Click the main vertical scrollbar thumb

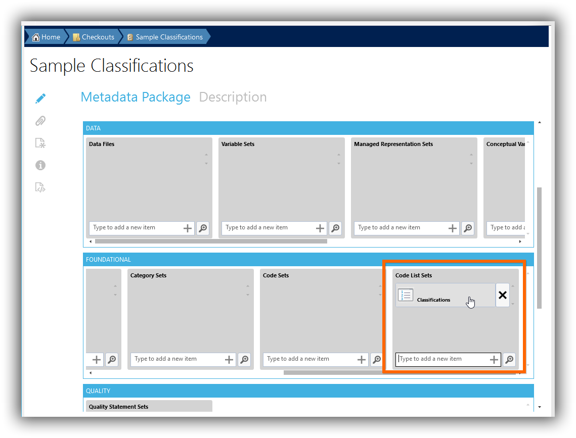(x=539, y=248)
